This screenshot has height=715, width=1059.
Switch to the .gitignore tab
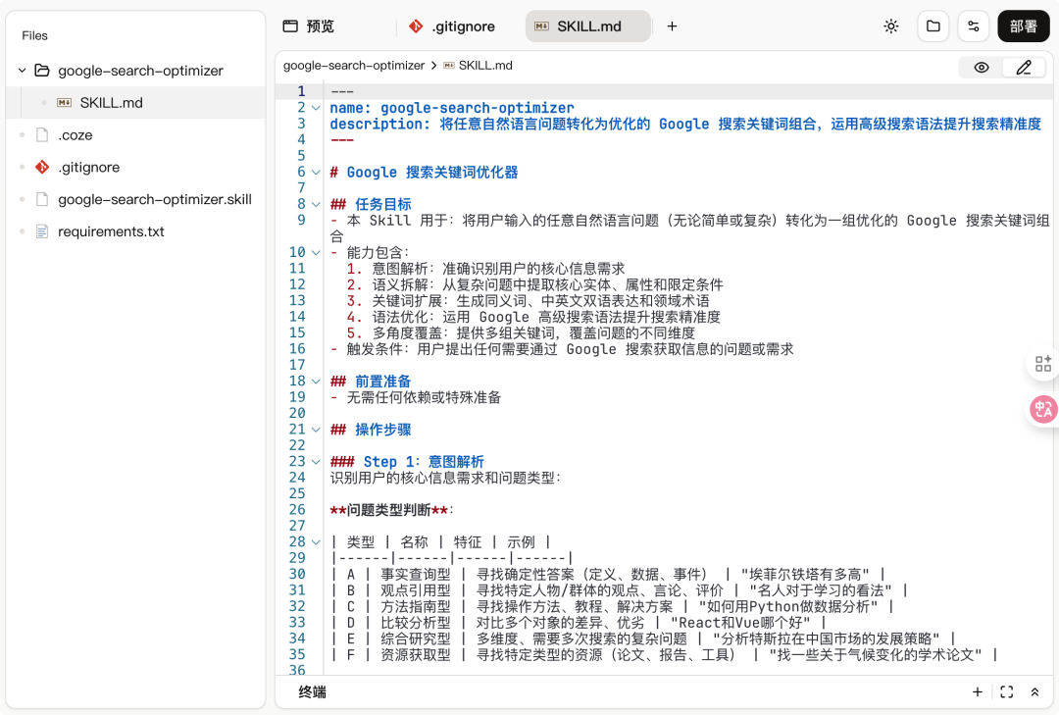452,26
